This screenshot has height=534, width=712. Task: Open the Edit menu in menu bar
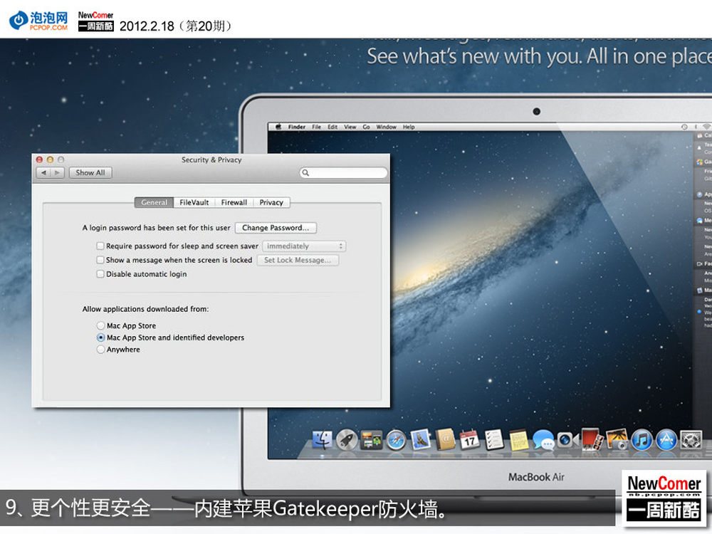pyautogui.click(x=333, y=127)
